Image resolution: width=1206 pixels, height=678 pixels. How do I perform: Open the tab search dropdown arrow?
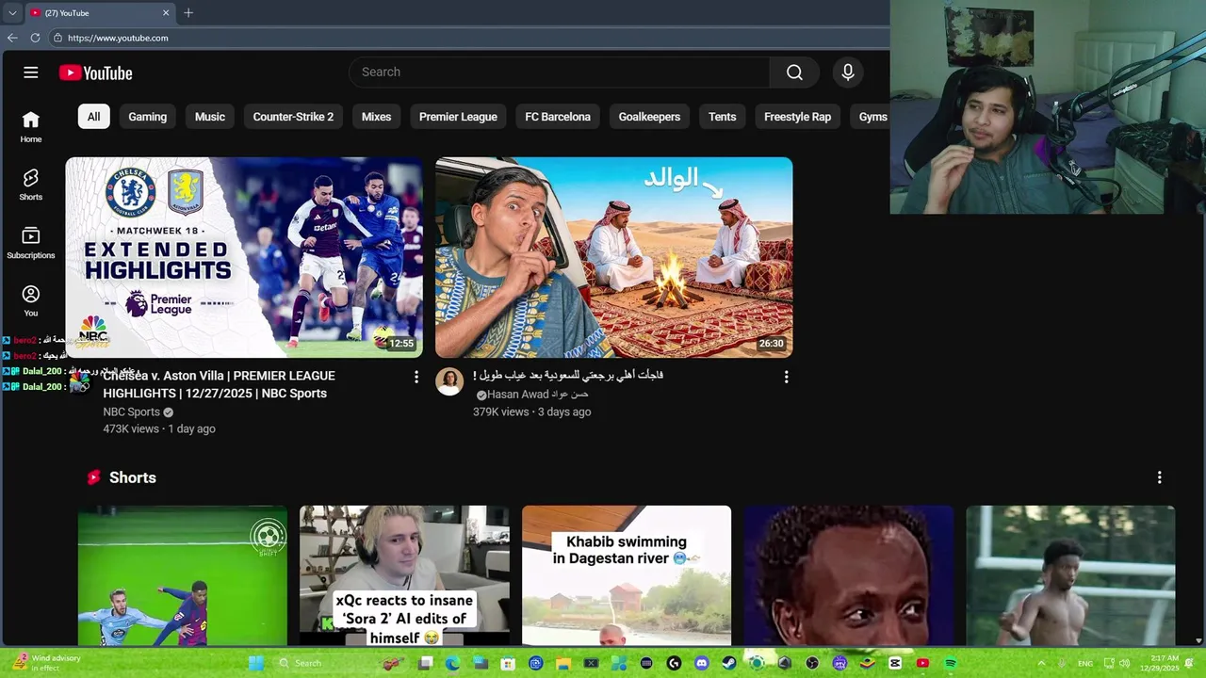pyautogui.click(x=12, y=12)
